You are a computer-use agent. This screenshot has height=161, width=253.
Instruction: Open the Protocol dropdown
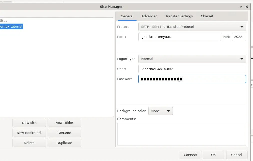tap(192, 27)
